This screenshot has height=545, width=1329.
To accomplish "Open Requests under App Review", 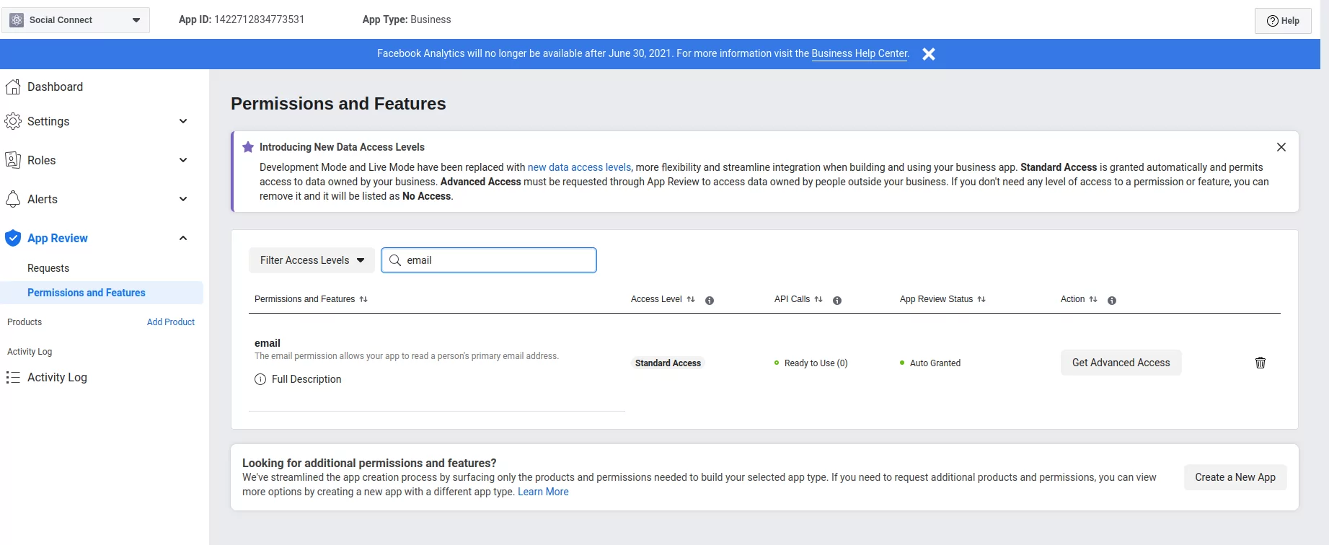I will [48, 268].
